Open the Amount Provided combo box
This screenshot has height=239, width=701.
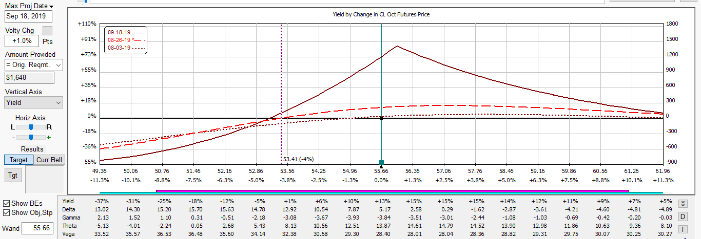point(34,65)
